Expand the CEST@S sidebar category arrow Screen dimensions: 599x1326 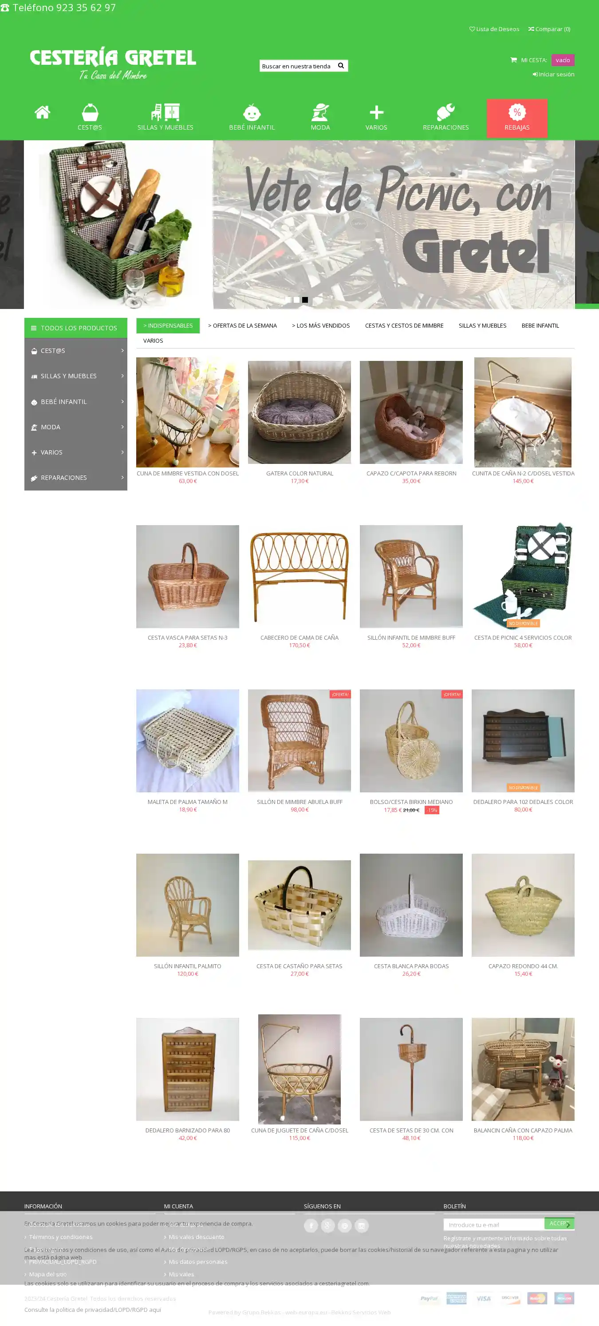pos(122,351)
